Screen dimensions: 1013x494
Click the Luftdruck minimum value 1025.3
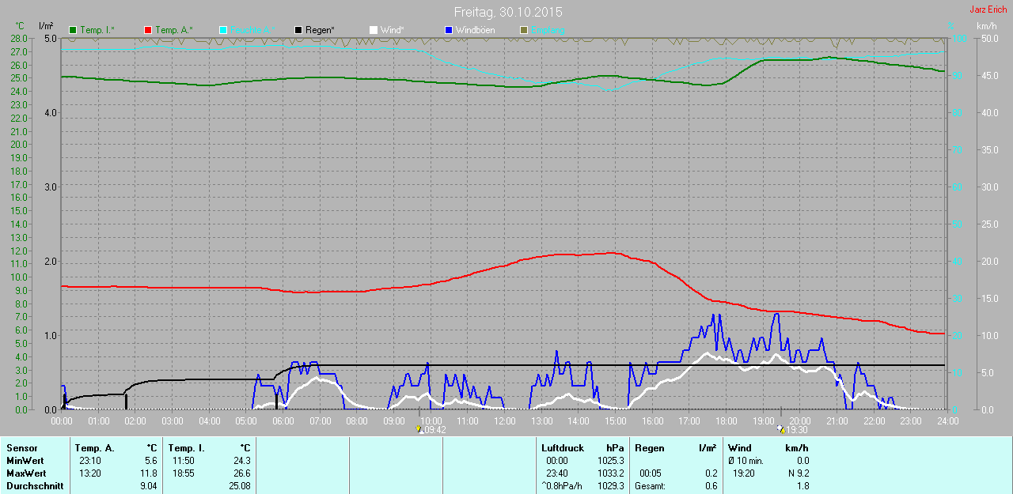click(610, 461)
